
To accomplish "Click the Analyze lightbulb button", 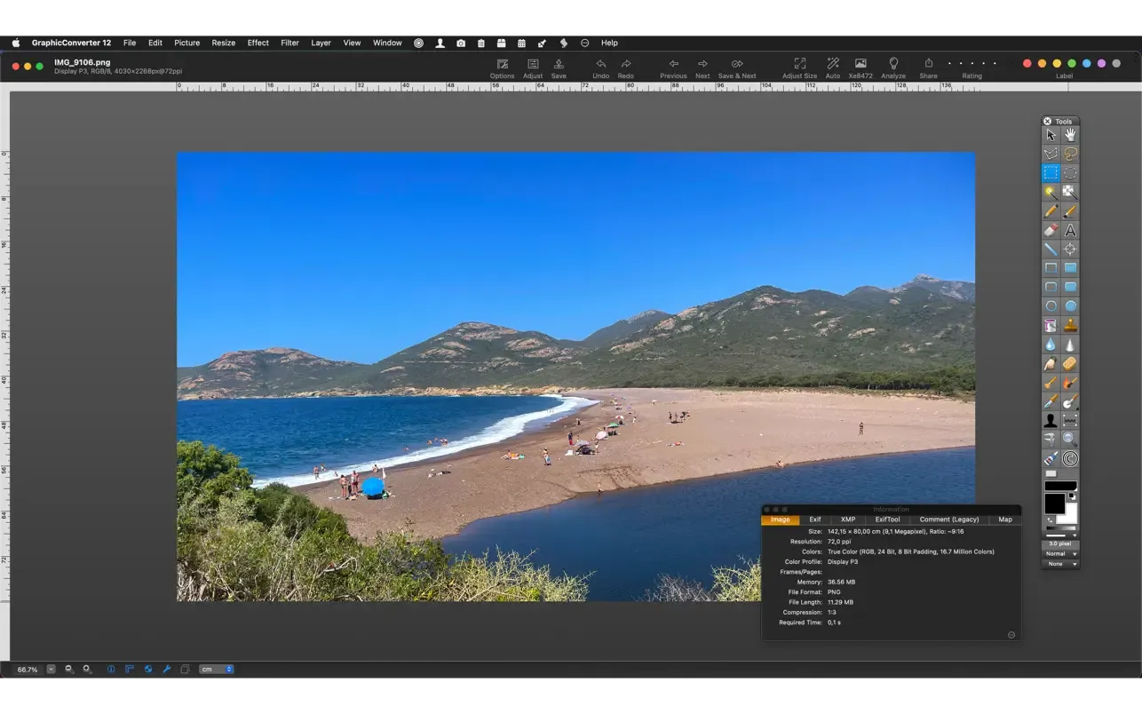I will (893, 68).
